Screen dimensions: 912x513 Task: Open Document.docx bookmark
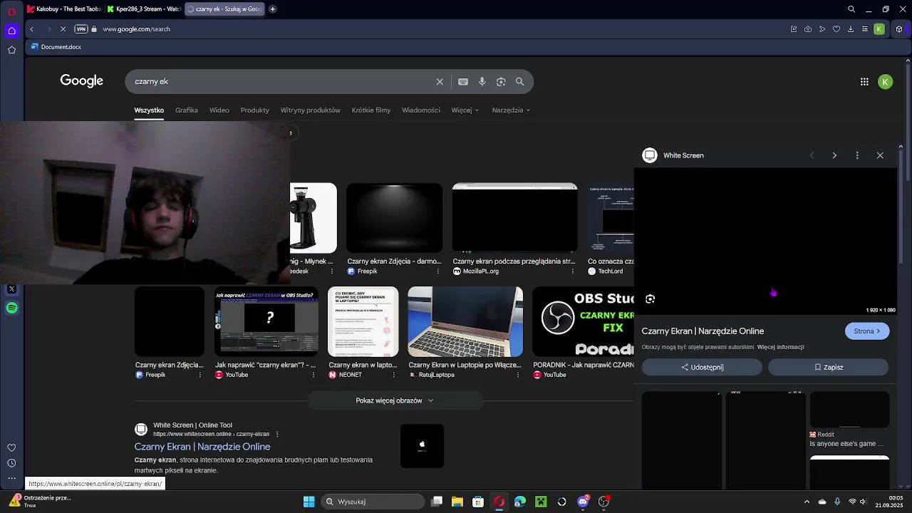[x=56, y=47]
